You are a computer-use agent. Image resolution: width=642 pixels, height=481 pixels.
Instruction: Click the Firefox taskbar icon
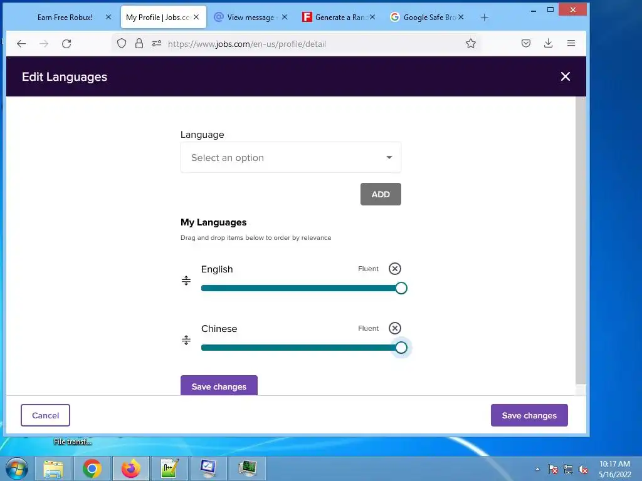click(x=130, y=468)
